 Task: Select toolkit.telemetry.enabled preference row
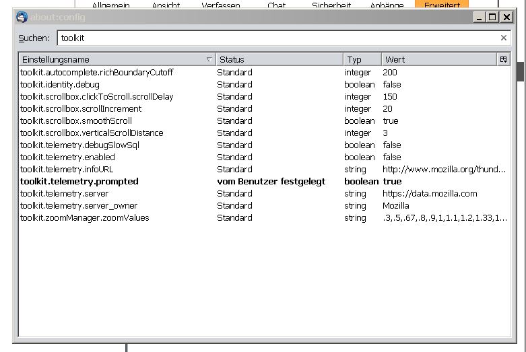coord(67,157)
